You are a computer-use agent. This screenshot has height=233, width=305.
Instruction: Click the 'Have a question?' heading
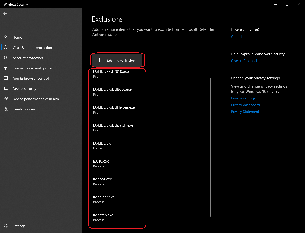(245, 30)
